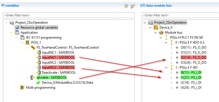Collapse the 1 : PSSu E F 4DI node

tap(166, 68)
